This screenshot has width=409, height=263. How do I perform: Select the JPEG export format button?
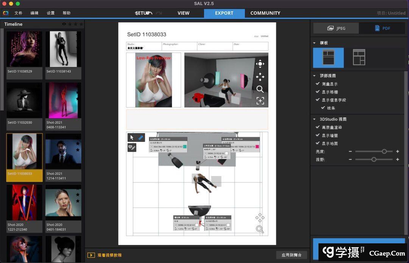336,28
